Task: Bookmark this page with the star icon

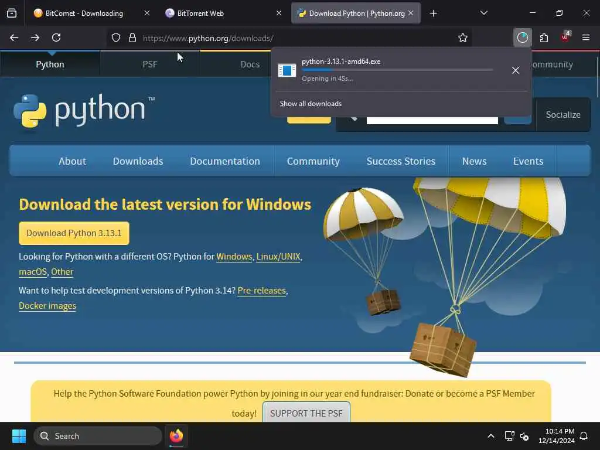Action: [463, 38]
